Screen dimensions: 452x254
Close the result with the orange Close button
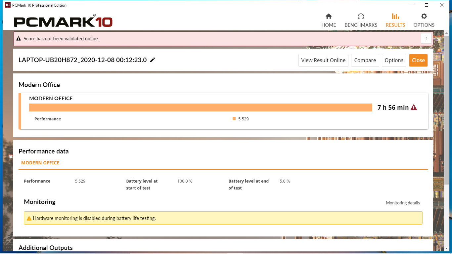(418, 60)
